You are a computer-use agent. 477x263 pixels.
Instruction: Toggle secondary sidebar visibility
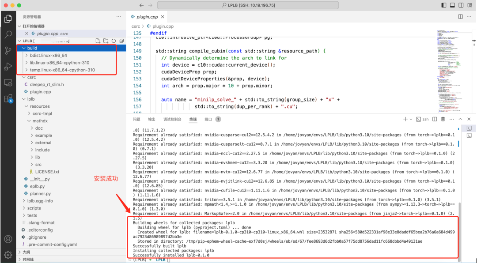tap(461, 5)
